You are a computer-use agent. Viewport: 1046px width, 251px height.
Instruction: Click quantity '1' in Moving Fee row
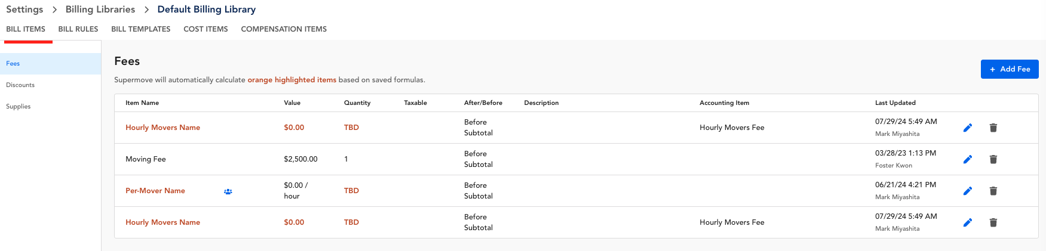coord(346,159)
